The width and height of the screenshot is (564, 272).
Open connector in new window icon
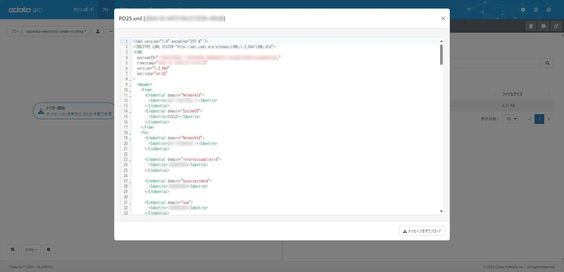tap(556, 26)
